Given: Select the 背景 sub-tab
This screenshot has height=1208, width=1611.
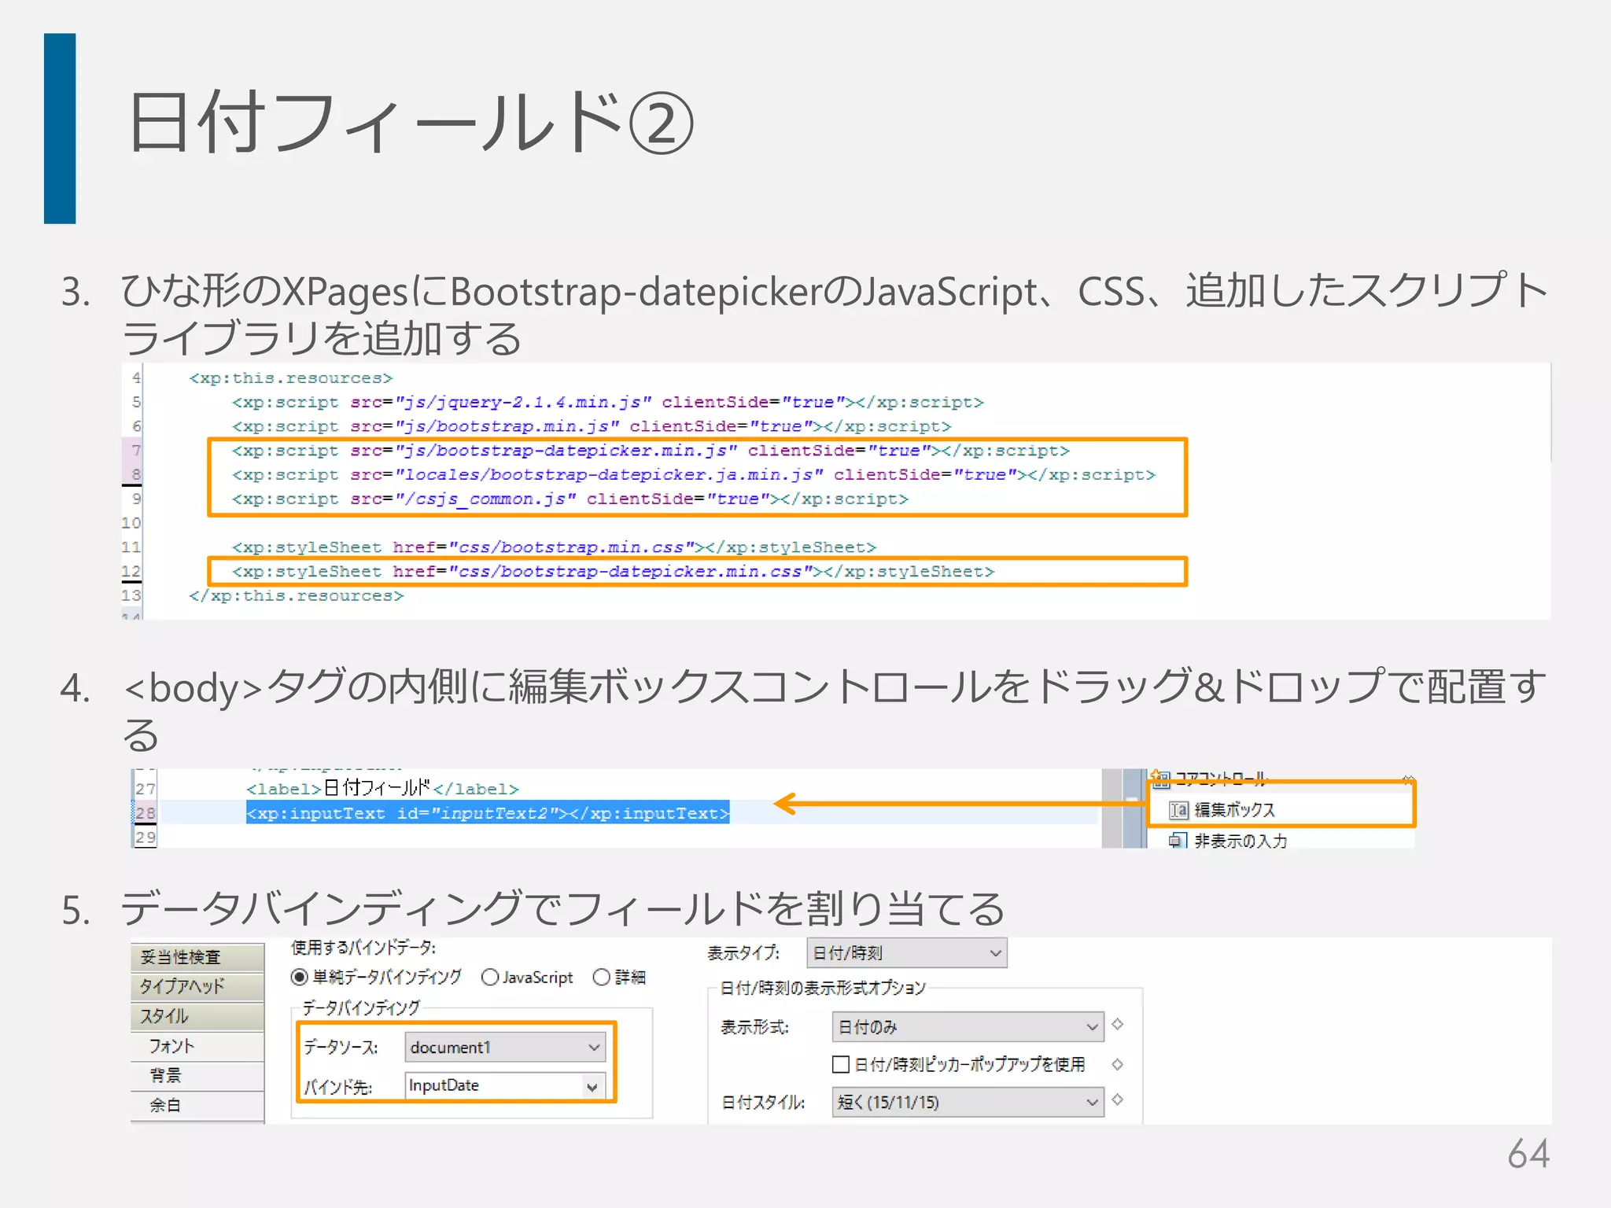Looking at the screenshot, I should tap(197, 1075).
